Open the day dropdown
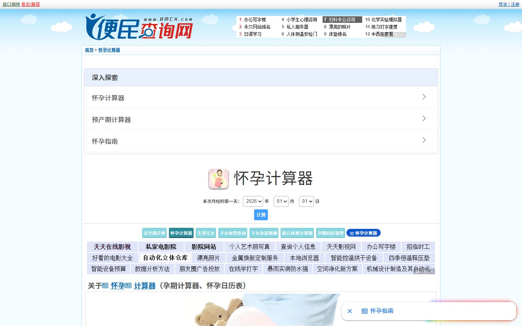Image resolution: width=522 pixels, height=326 pixels. tap(306, 201)
